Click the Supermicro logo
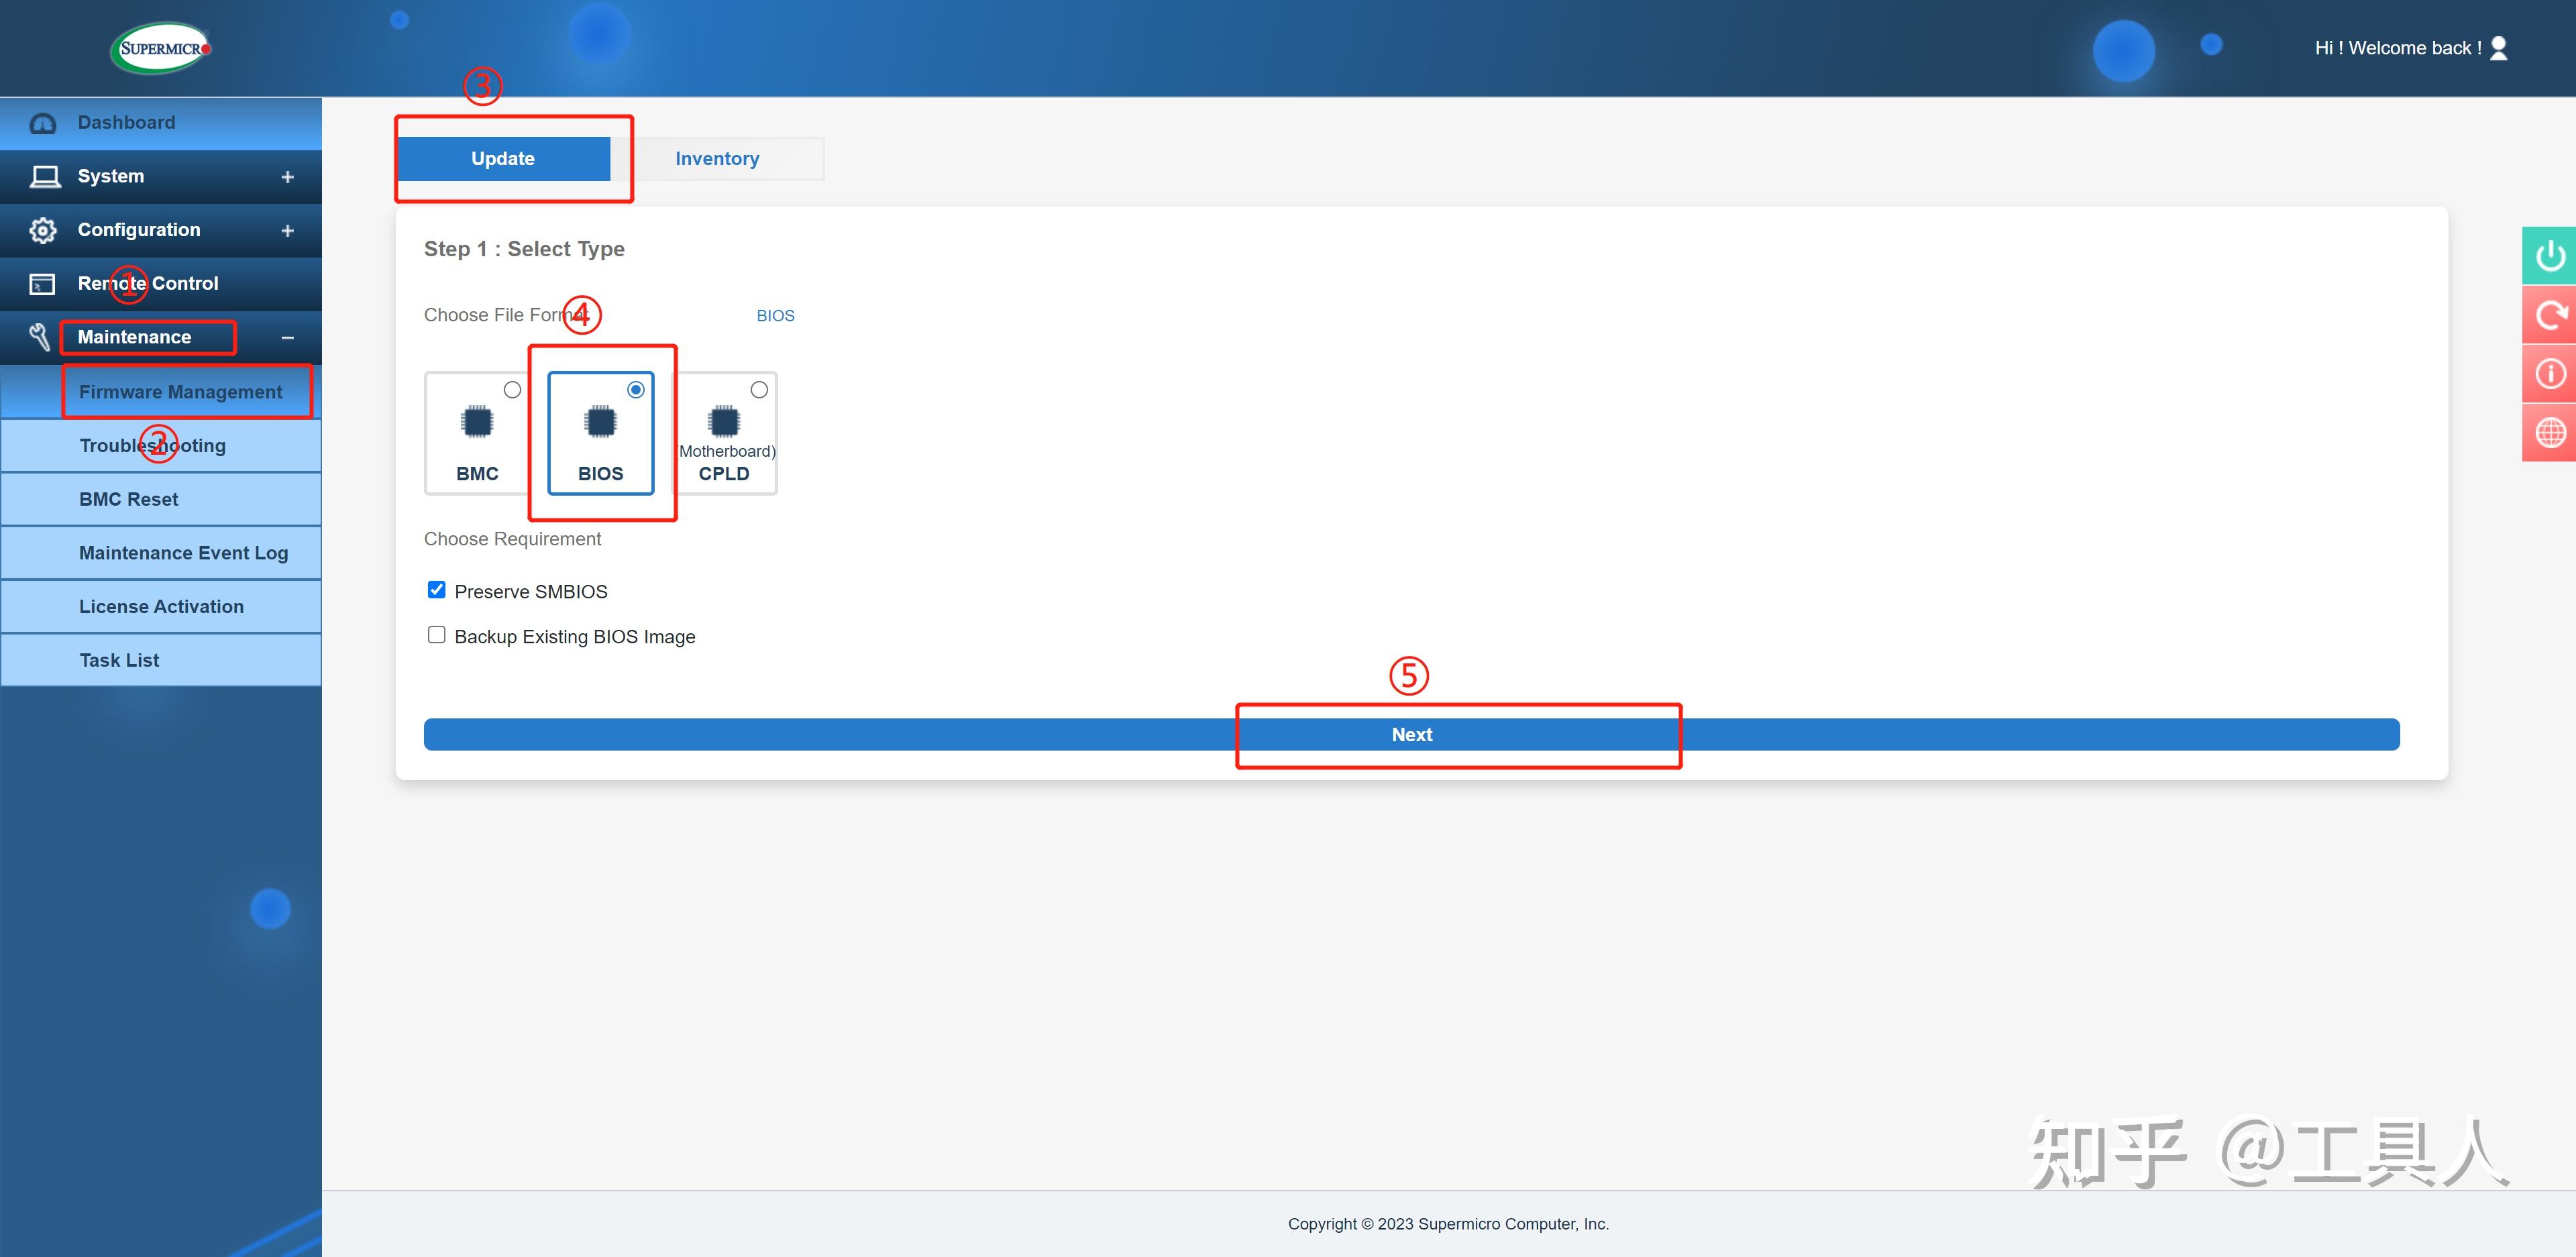Image resolution: width=2576 pixels, height=1257 pixels. 161,48
